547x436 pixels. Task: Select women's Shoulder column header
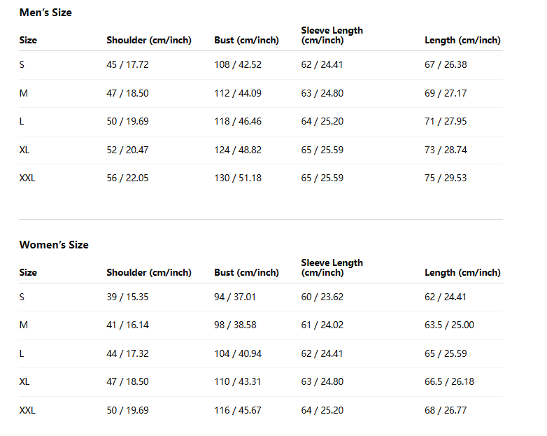(149, 272)
